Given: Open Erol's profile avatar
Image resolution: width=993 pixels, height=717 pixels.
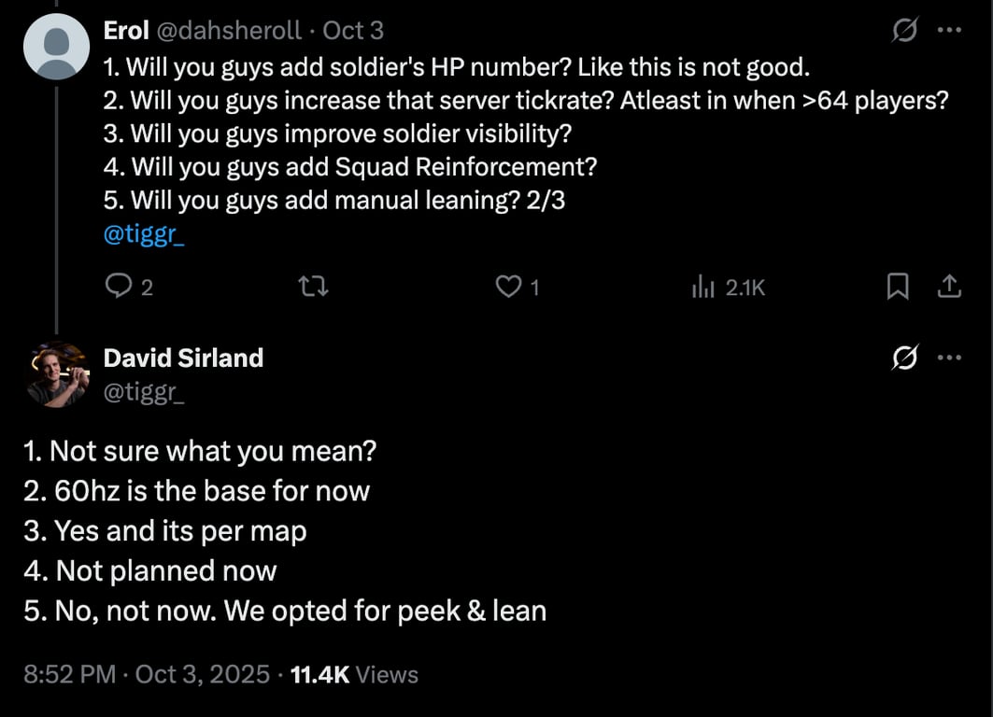Looking at the screenshot, I should (x=56, y=47).
